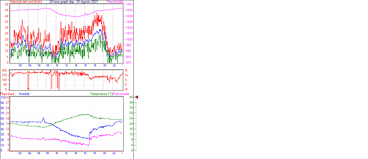368x159 pixels.
Task: Click the 1005 pressure scale value
Action: pos(129,39)
